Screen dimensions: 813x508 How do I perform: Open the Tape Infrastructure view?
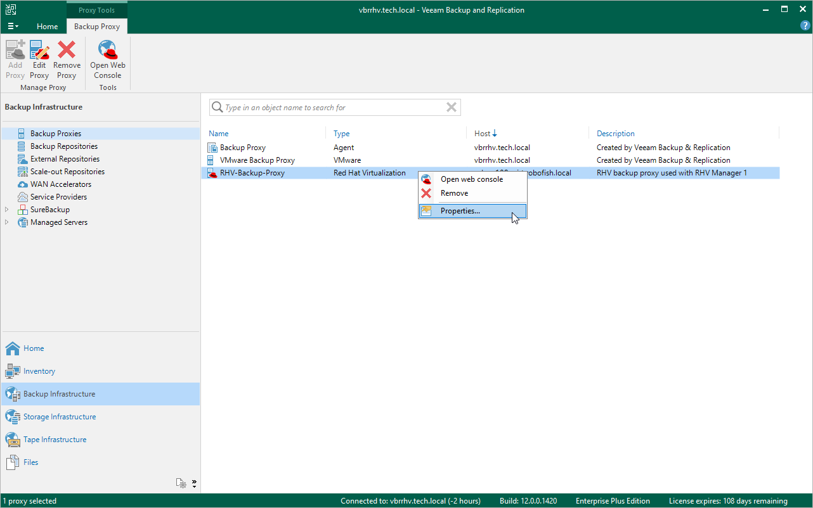coord(55,440)
